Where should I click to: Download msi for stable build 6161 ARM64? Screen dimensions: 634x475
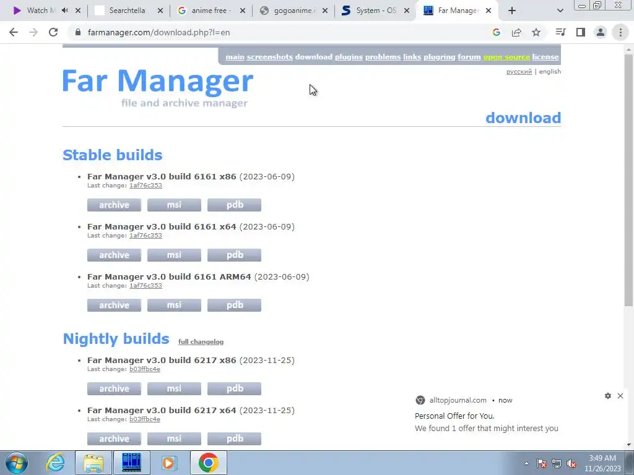pyautogui.click(x=174, y=305)
